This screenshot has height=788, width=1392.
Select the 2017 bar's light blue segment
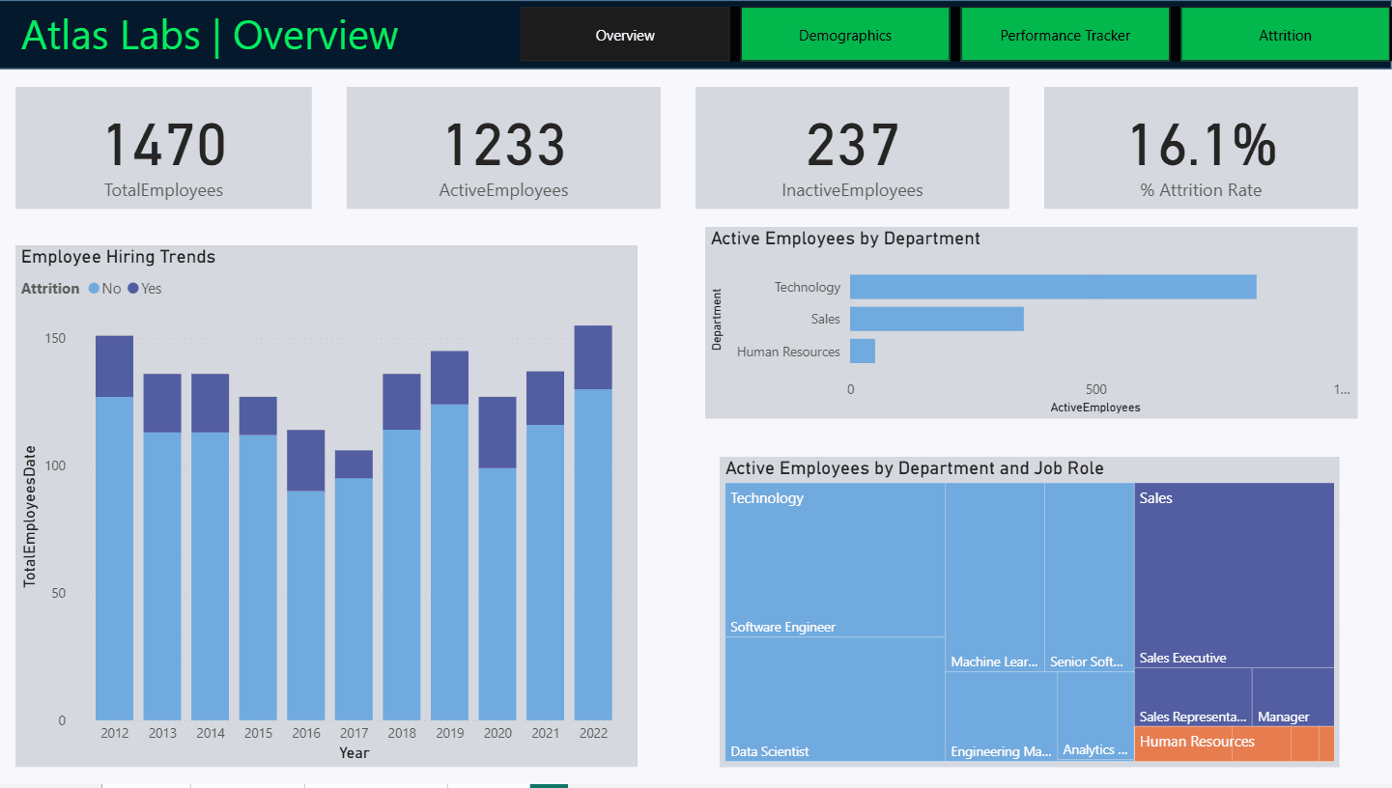click(354, 600)
